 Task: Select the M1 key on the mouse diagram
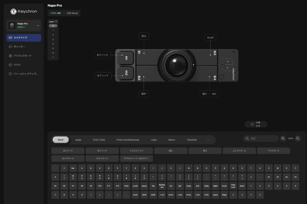[125, 58]
